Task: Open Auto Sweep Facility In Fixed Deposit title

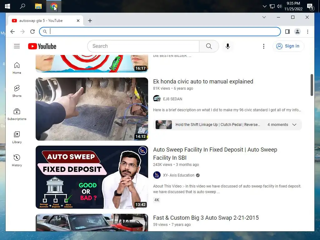Action: point(215,154)
